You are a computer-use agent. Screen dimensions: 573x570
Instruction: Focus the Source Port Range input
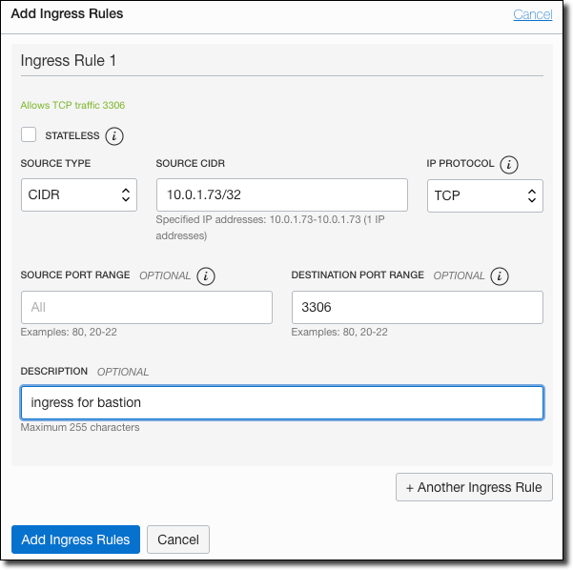point(146,307)
